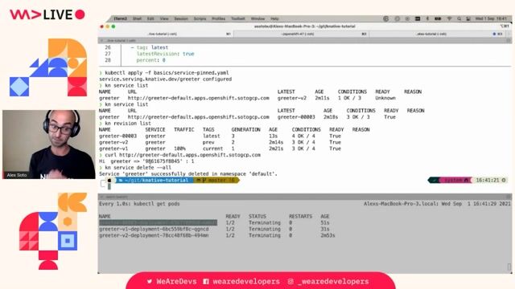Open the Control Center icon

click(468, 18)
